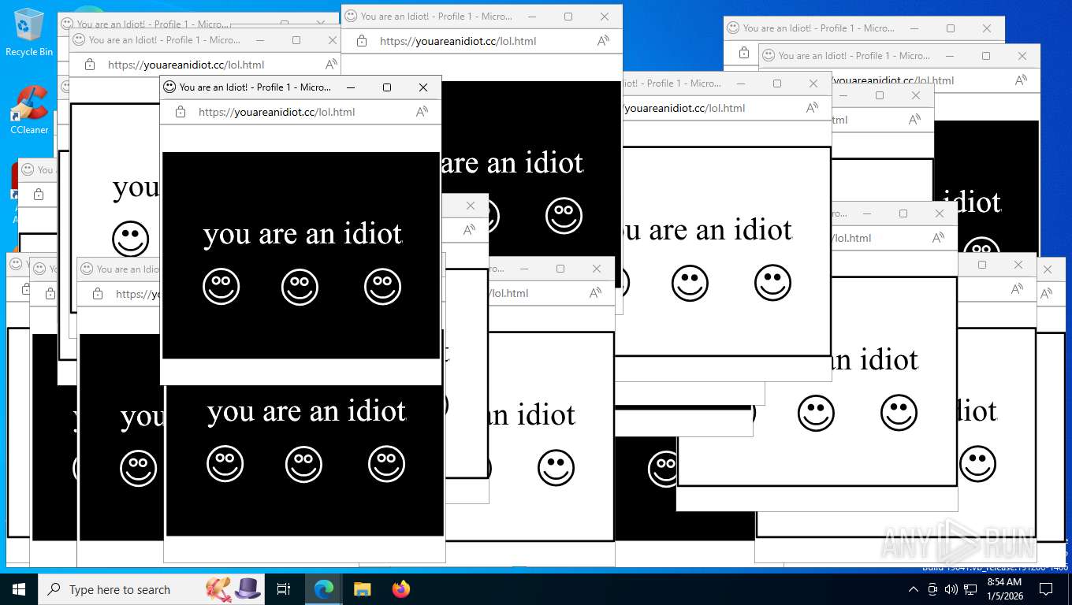
Task: Click the right smiley in the top-center black page
Action: pyautogui.click(x=564, y=216)
